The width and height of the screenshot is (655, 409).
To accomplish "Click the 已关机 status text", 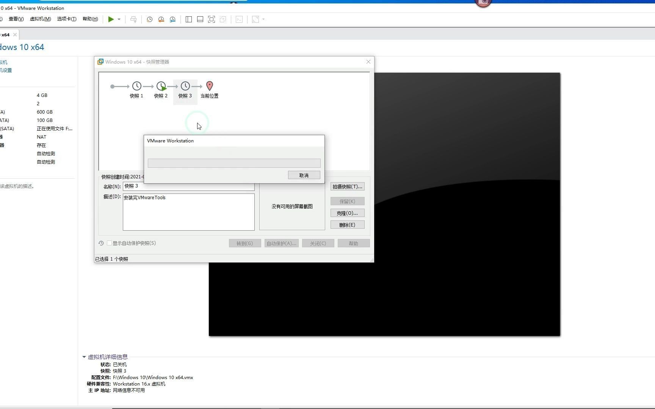I will pos(120,365).
